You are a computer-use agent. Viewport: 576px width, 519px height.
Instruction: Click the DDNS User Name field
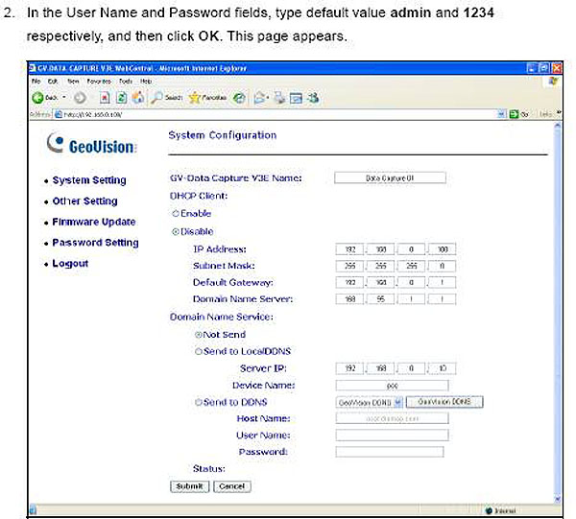(x=392, y=435)
